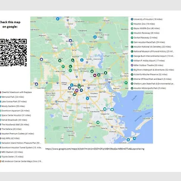Click the airport pin near South Houston
This screenshot has height=181, width=181.
click(87, 98)
